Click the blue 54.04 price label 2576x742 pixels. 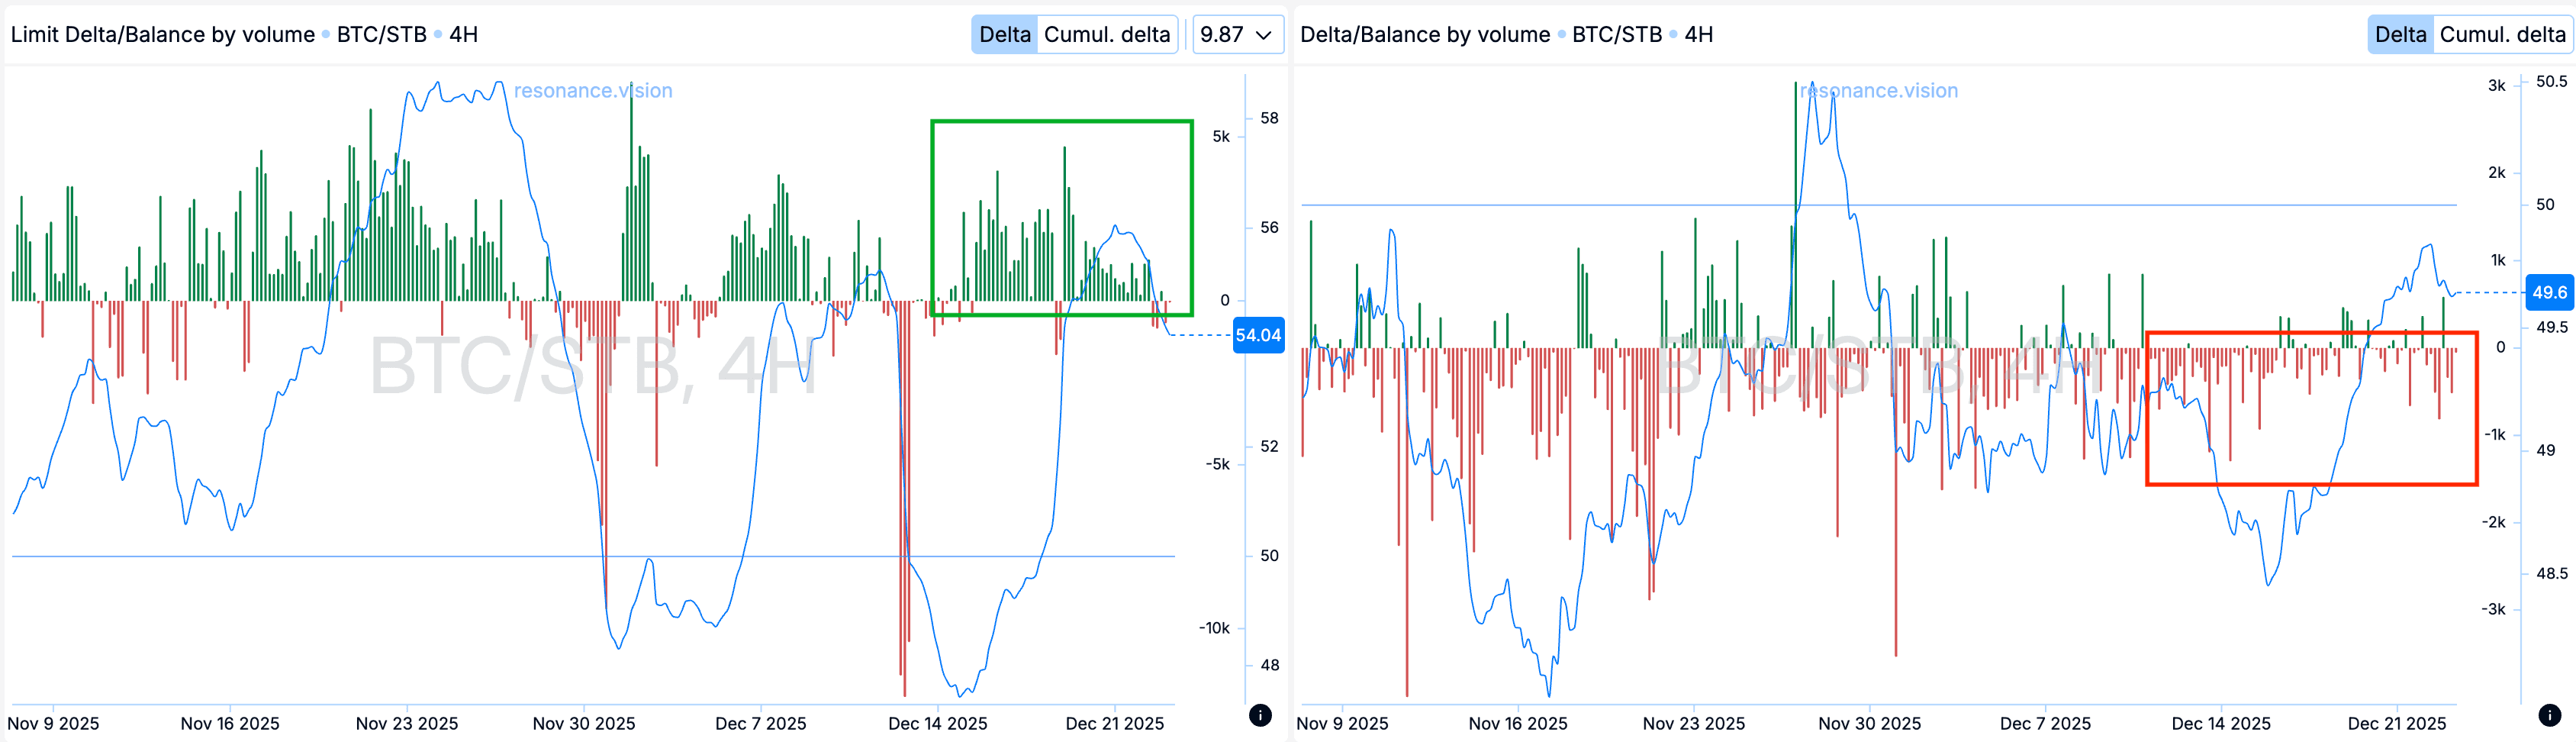[1257, 335]
